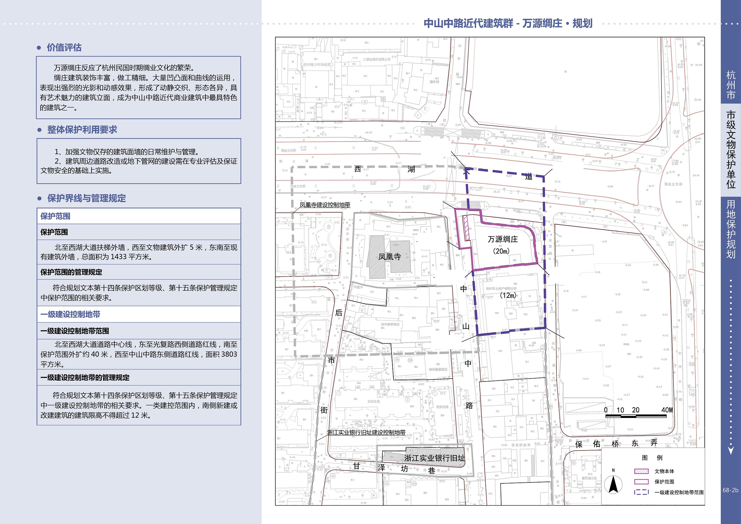Screen dimensions: 741x524
Task: Click the 0-40M scale bar on map
Action: tap(636, 416)
